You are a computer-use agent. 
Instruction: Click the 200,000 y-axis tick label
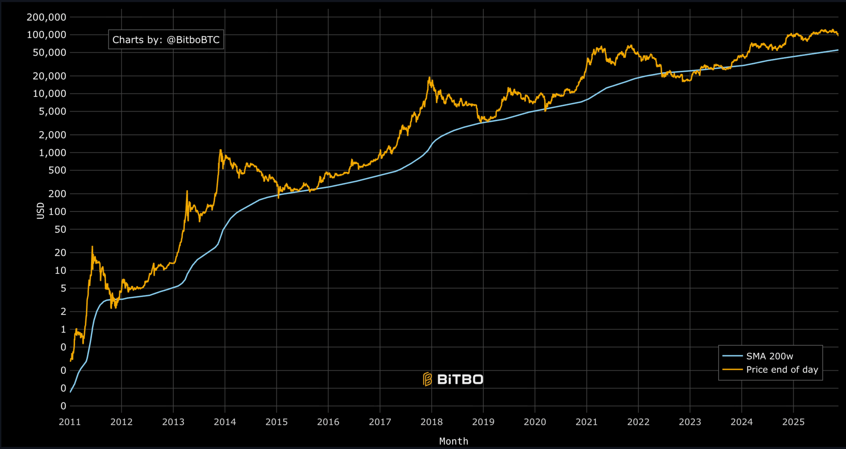coord(46,17)
